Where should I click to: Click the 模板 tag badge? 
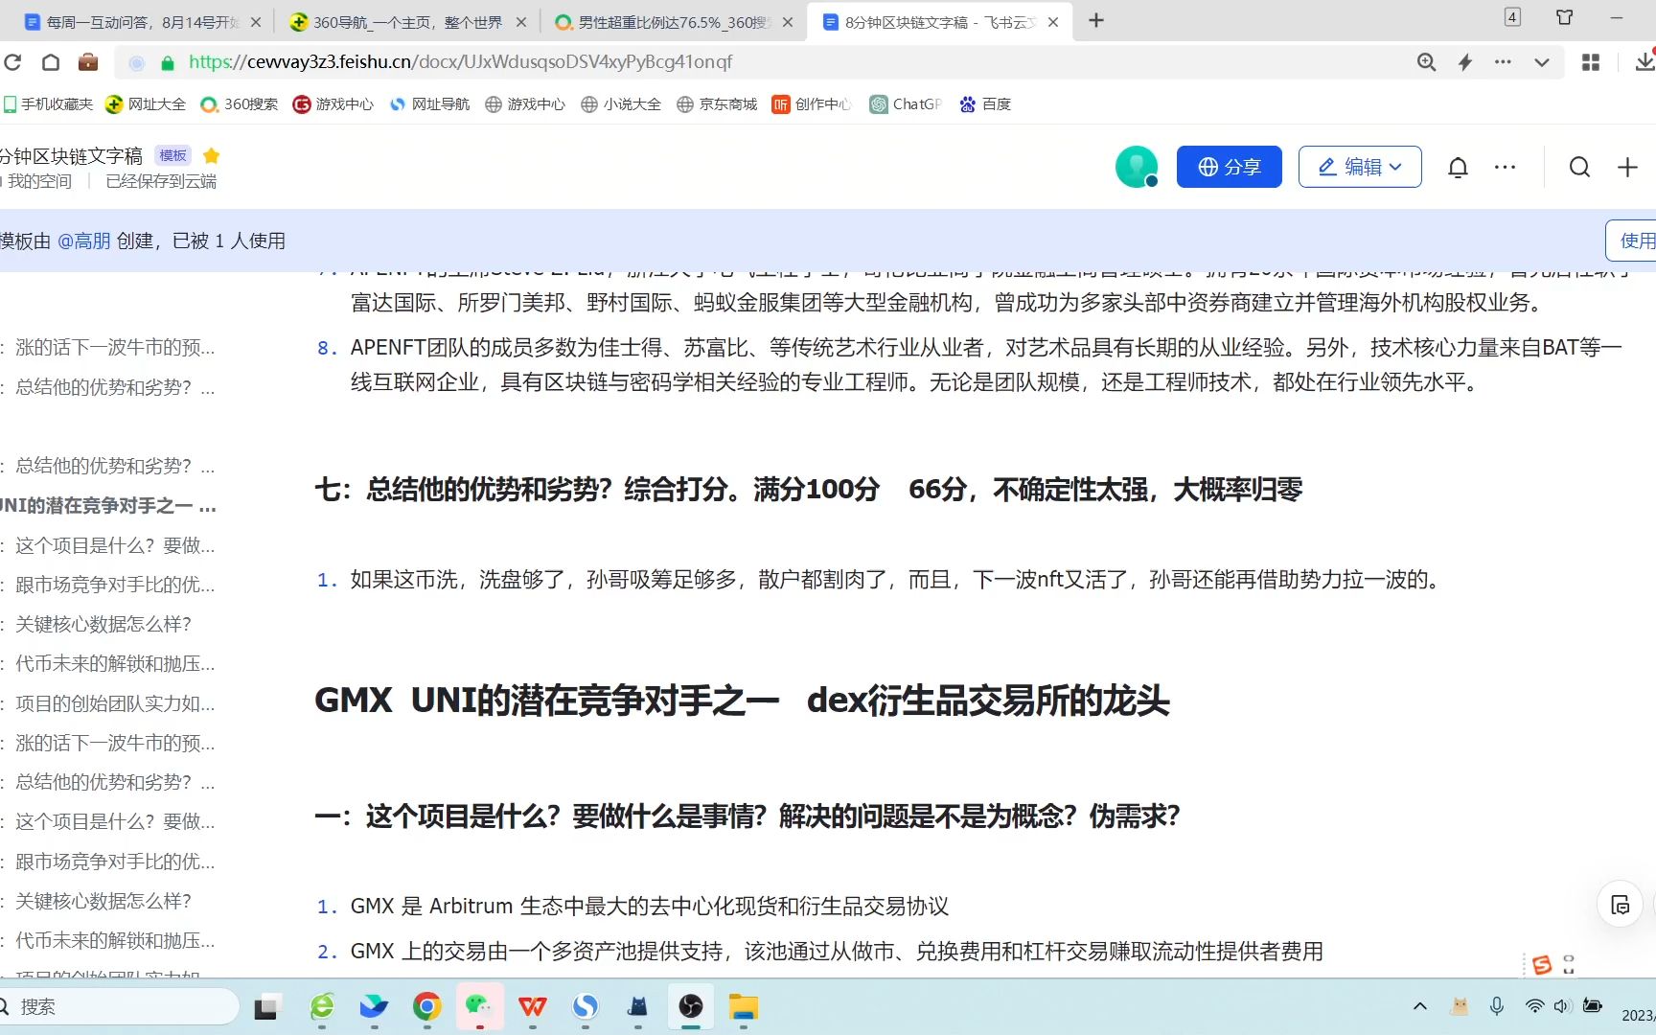click(x=173, y=155)
